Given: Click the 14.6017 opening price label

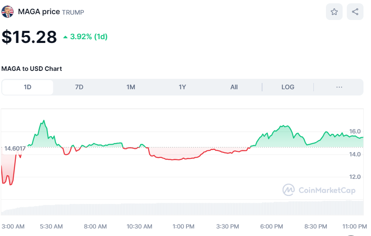Looking at the screenshot, I should coord(15,148).
